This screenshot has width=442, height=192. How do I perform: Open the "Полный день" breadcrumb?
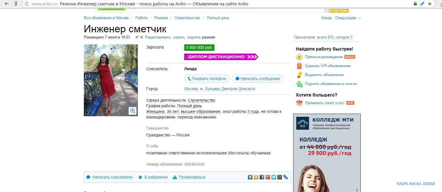click(x=218, y=18)
